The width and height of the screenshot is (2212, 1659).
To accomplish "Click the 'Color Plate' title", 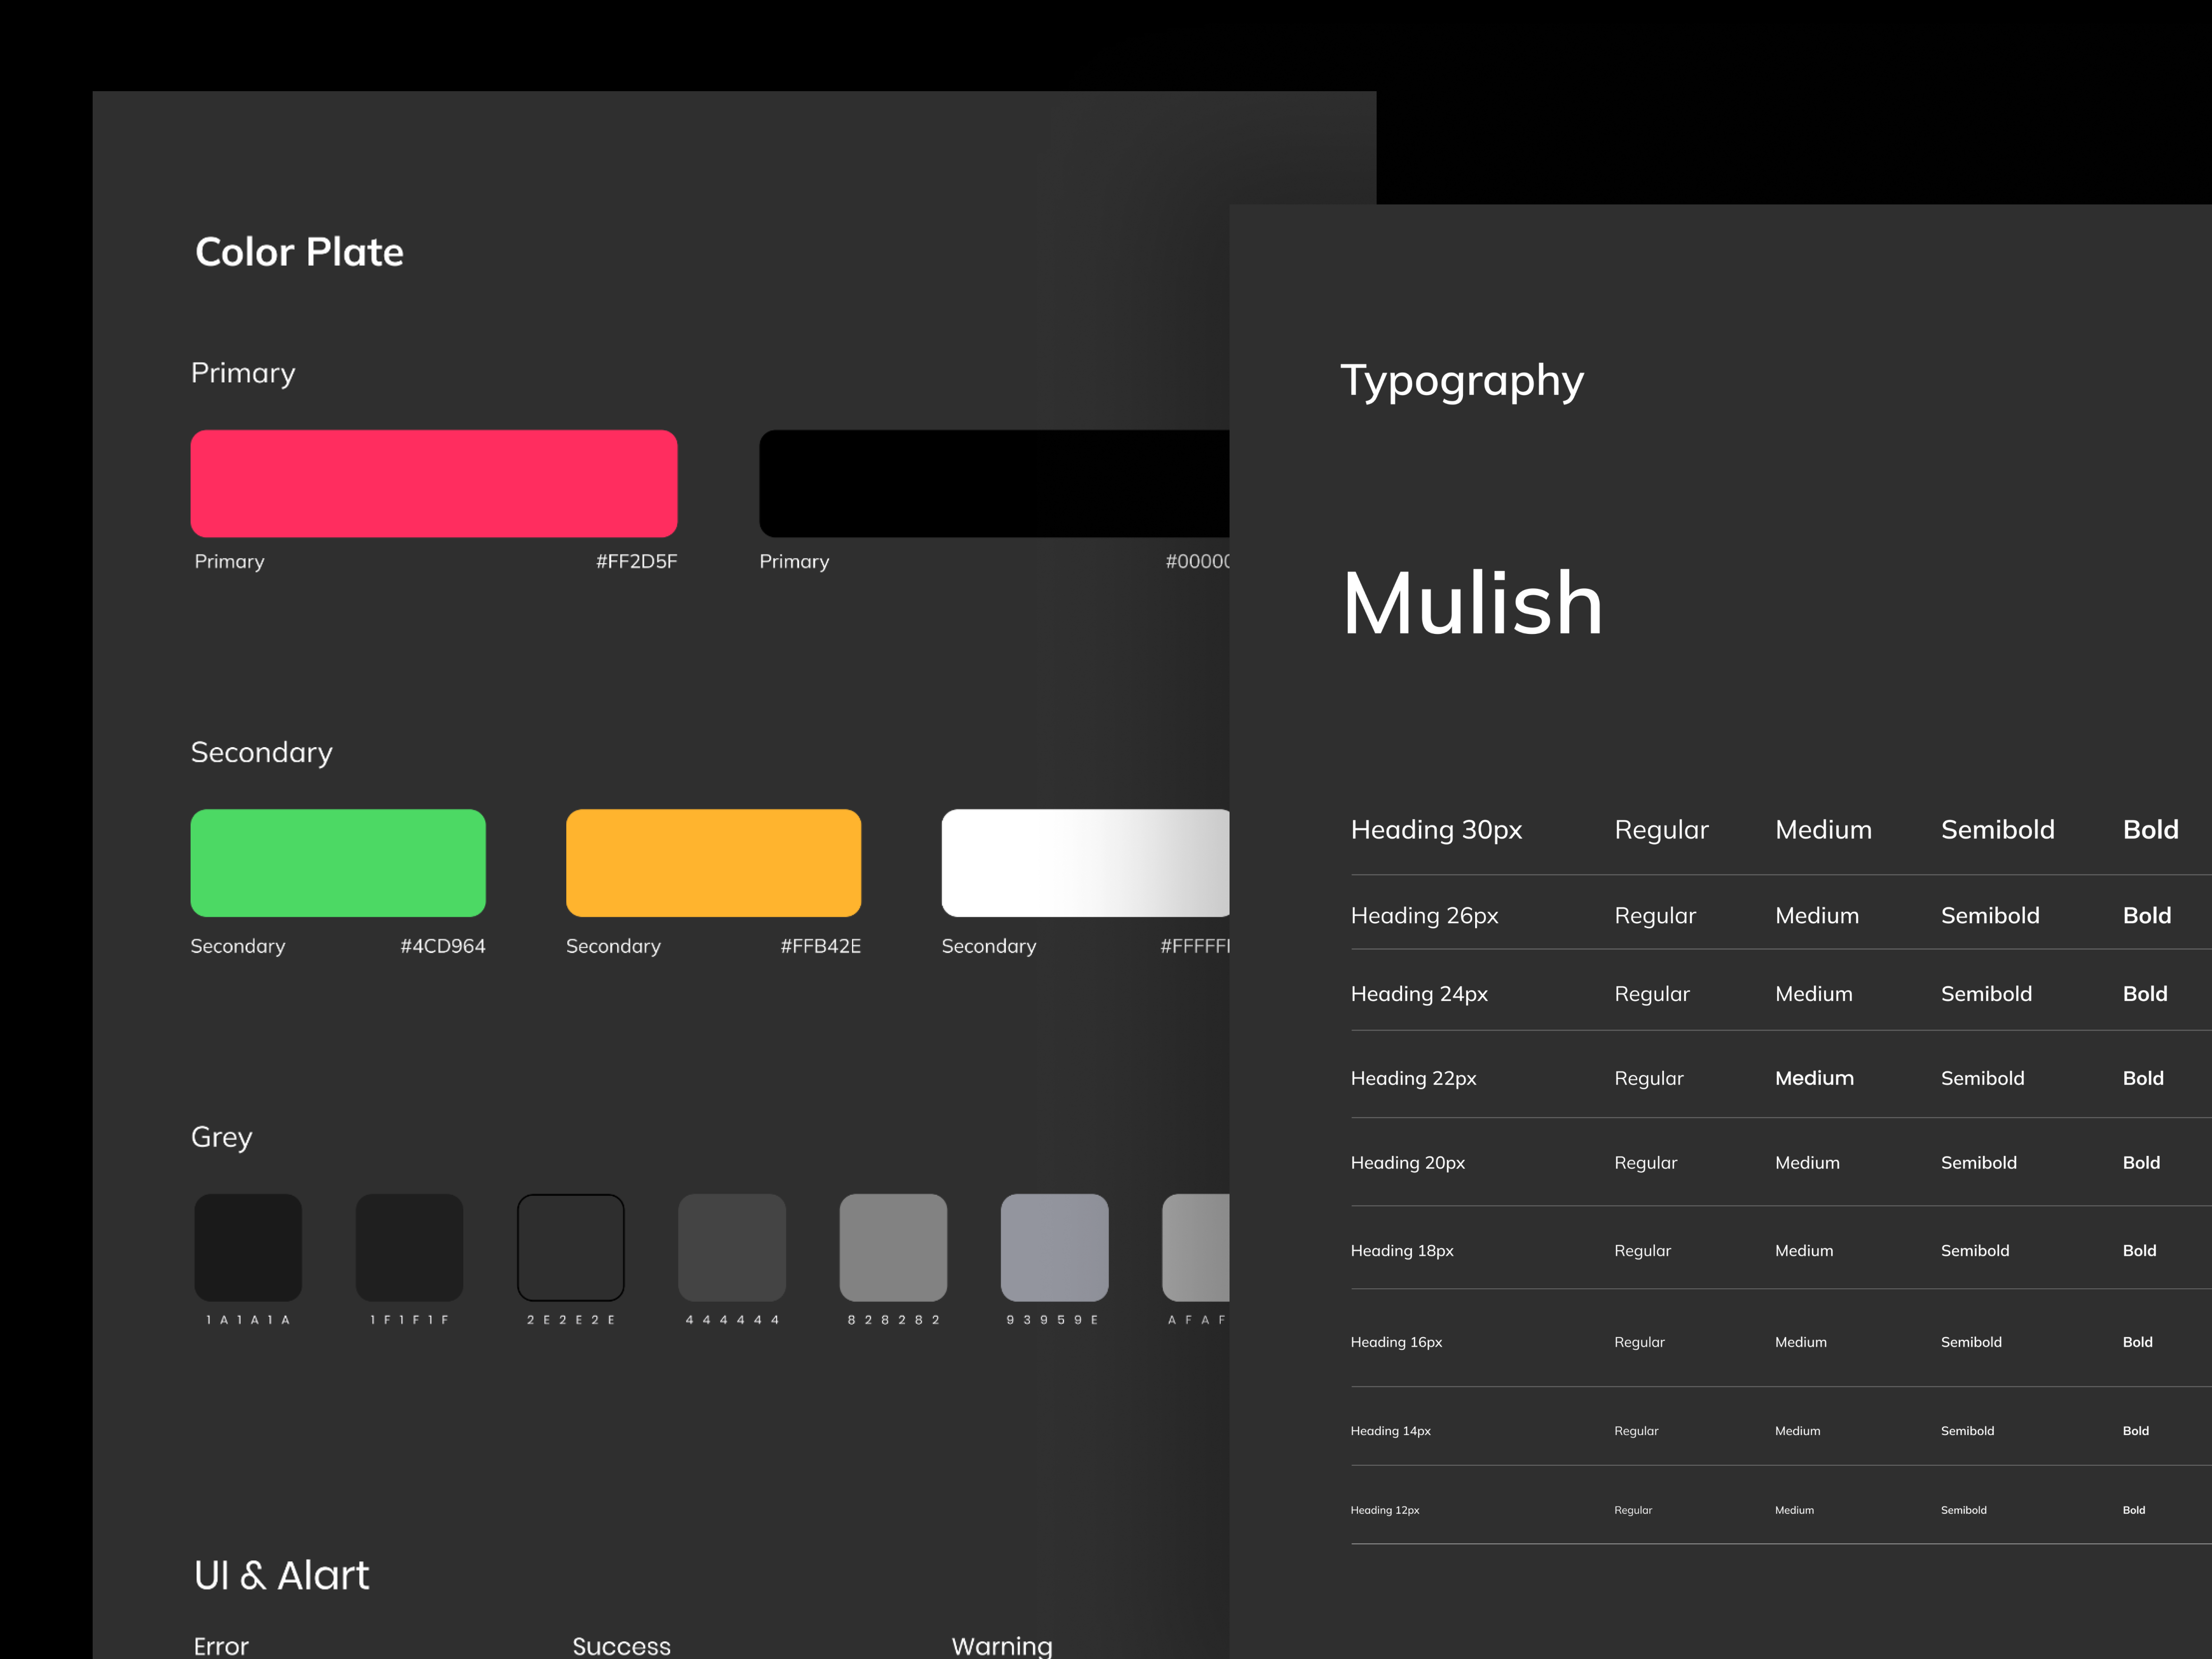I will point(299,252).
